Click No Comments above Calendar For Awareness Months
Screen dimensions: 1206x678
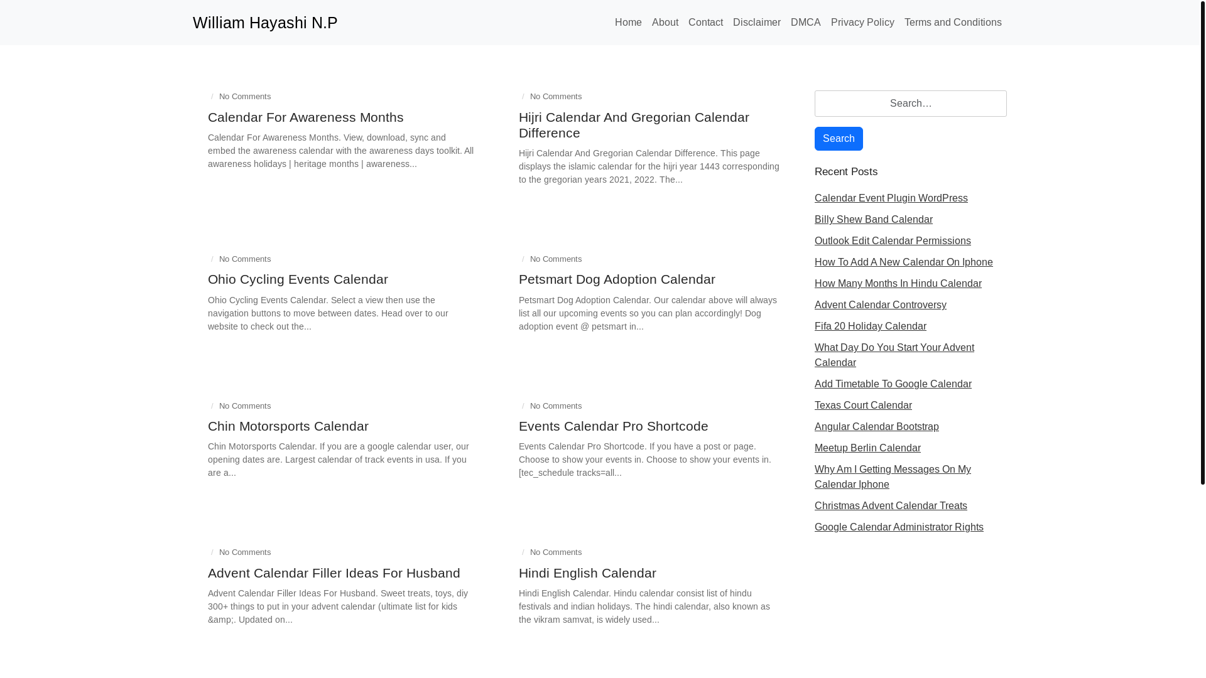click(x=245, y=97)
